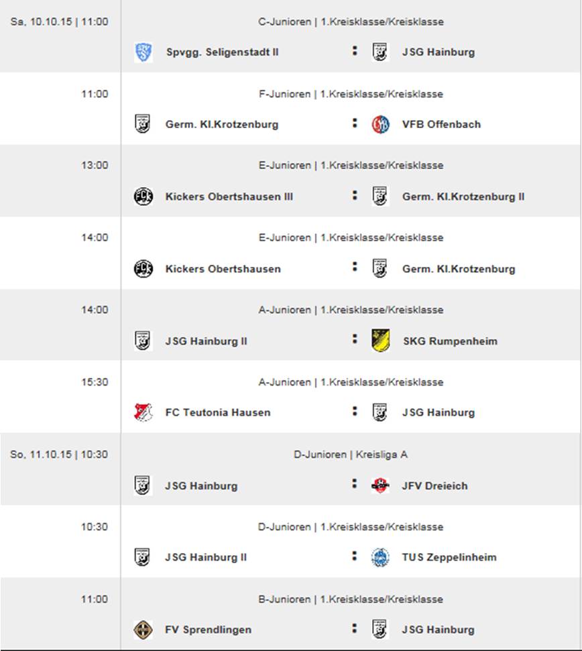This screenshot has width=582, height=651.
Task: Select the Kickers Obertshausen III crest
Action: click(143, 196)
